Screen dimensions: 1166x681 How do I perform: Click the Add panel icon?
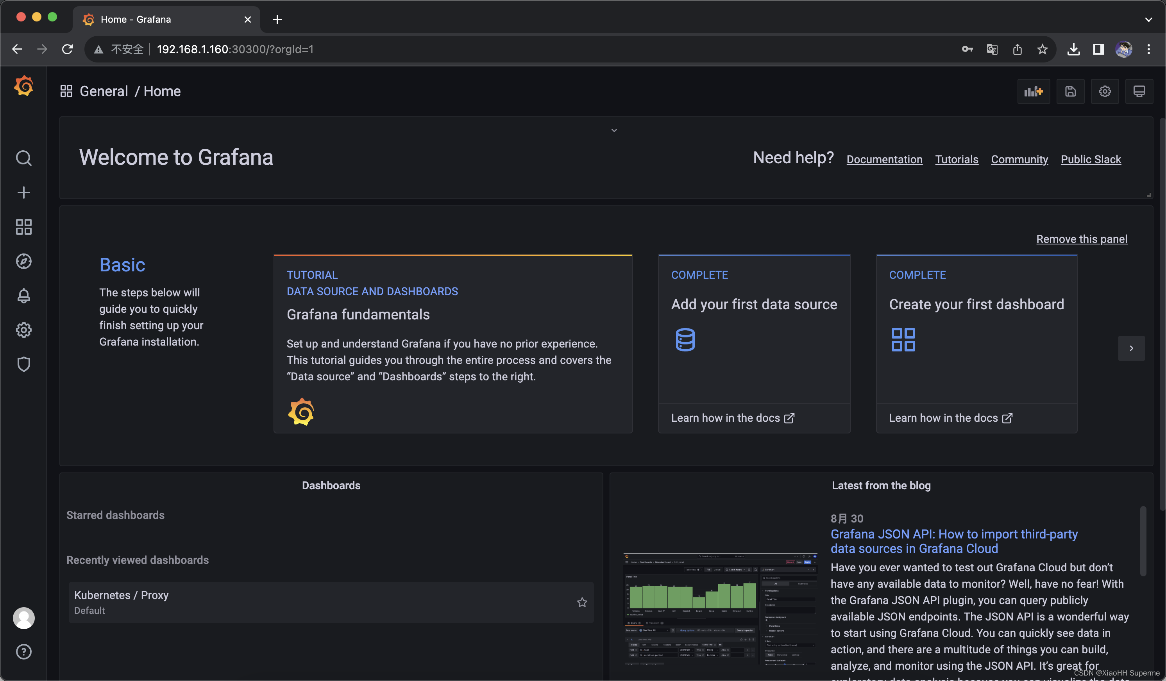[1033, 91]
